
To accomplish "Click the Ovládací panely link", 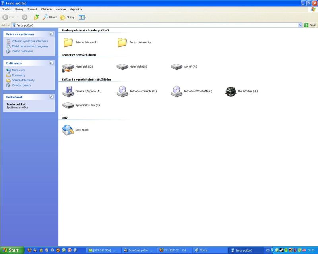I will [x=21, y=85].
